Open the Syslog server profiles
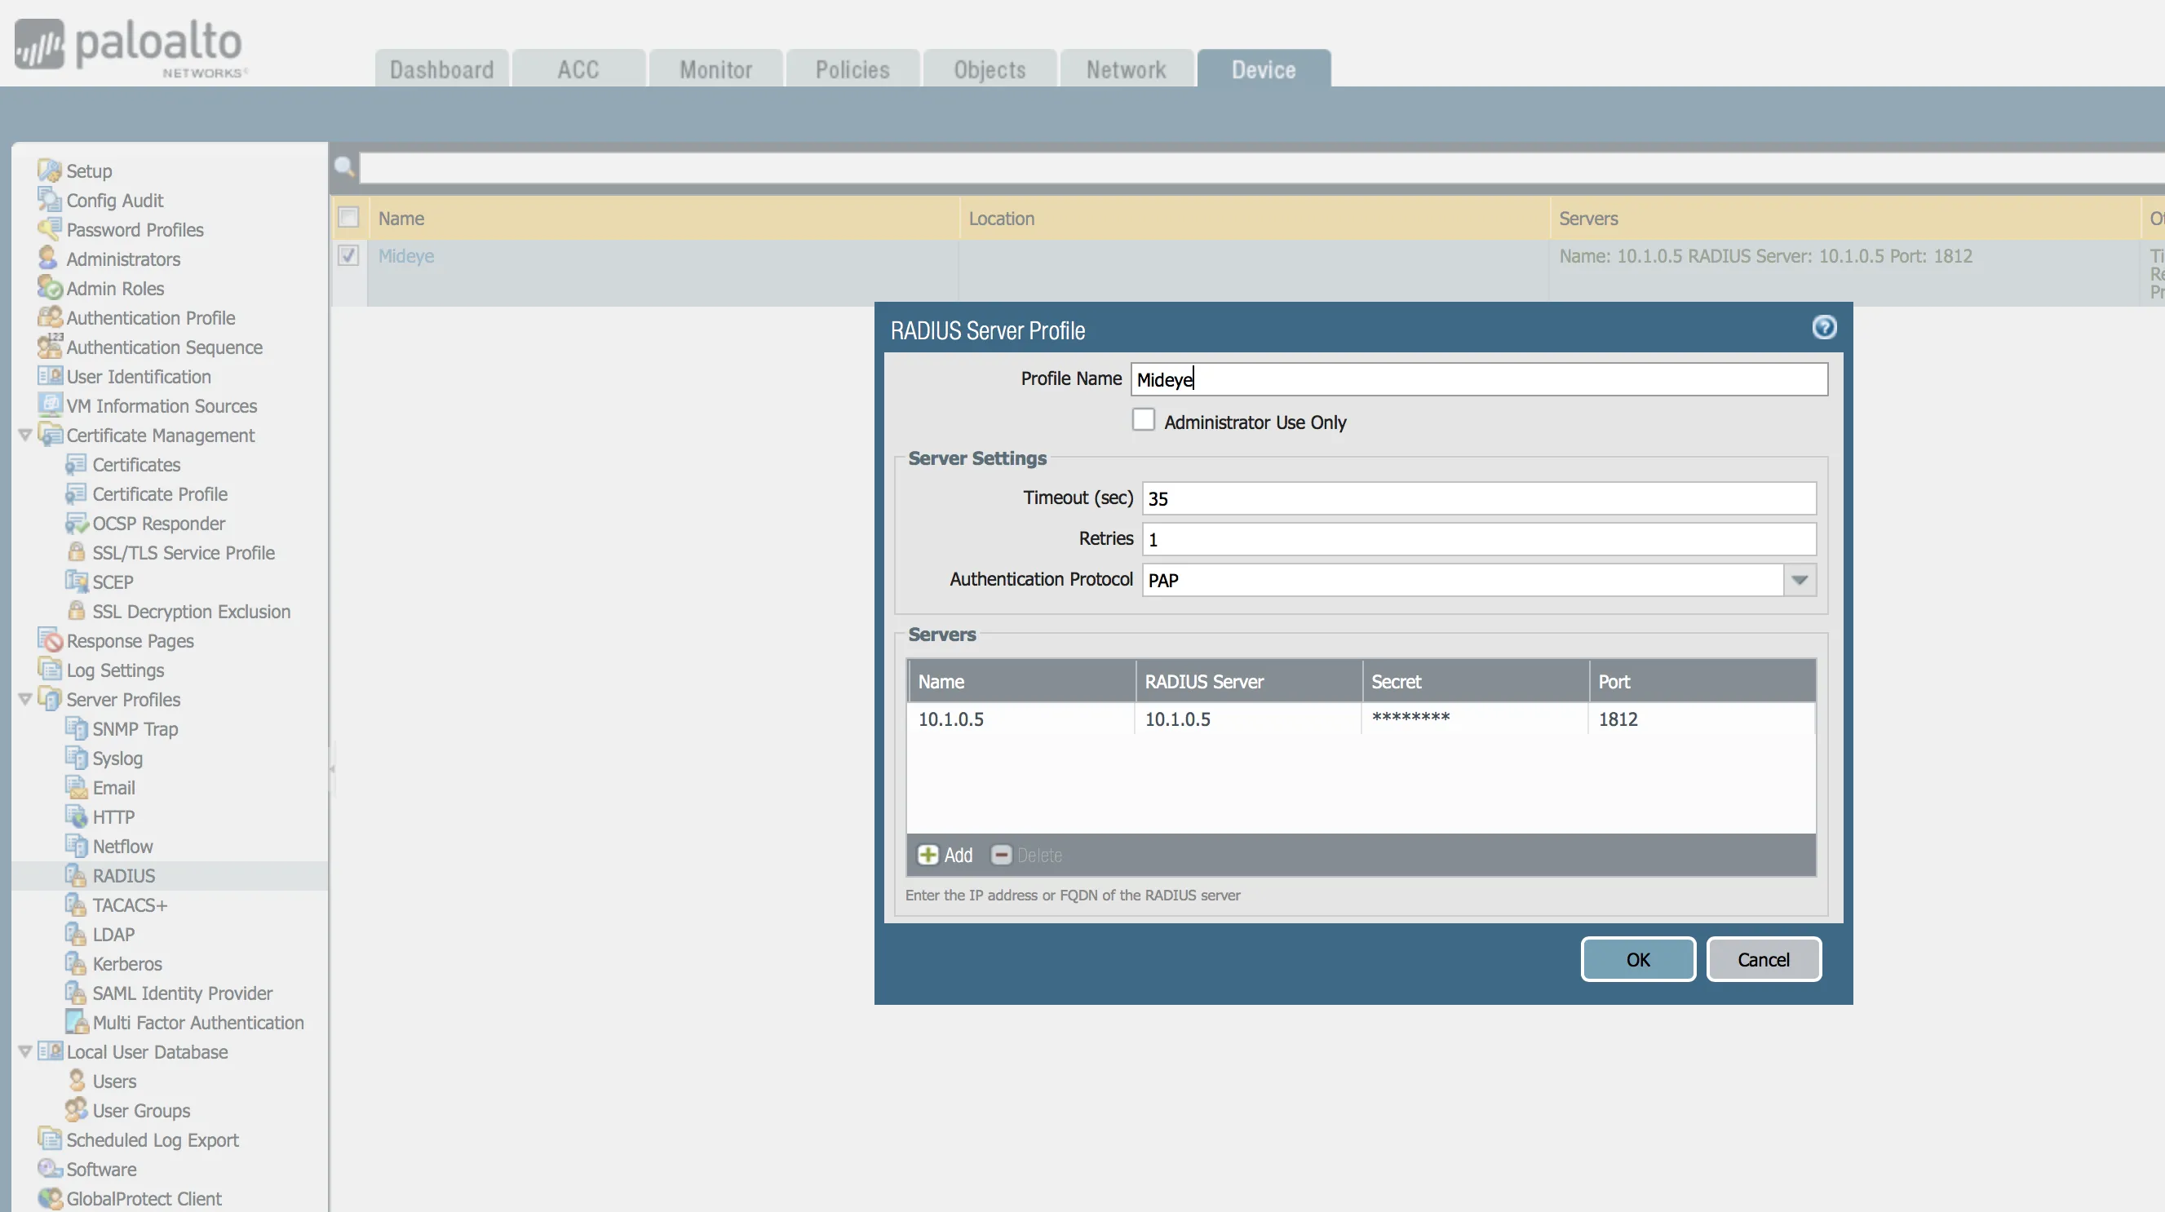 [x=117, y=759]
